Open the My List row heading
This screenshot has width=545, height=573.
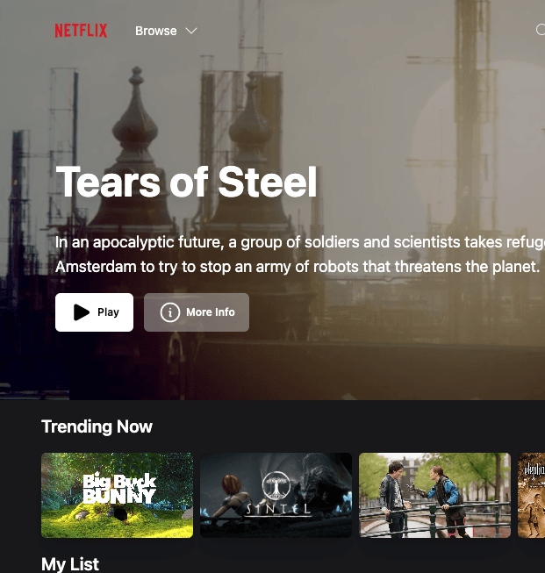70,564
